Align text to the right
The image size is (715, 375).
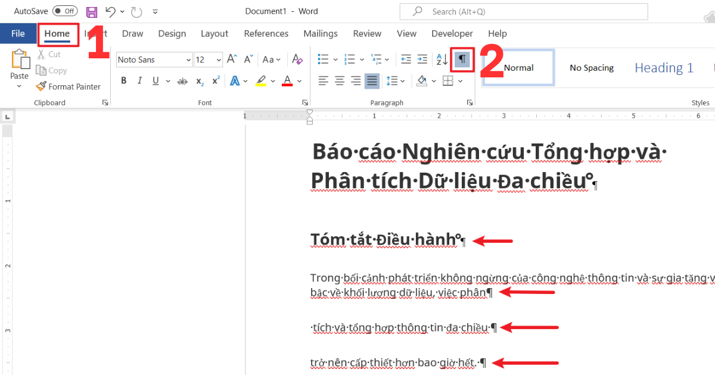coord(356,80)
